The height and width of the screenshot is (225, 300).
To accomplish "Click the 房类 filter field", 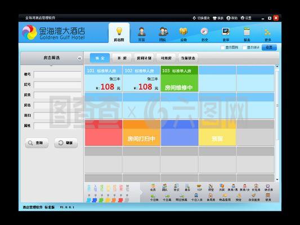I will point(57,95).
